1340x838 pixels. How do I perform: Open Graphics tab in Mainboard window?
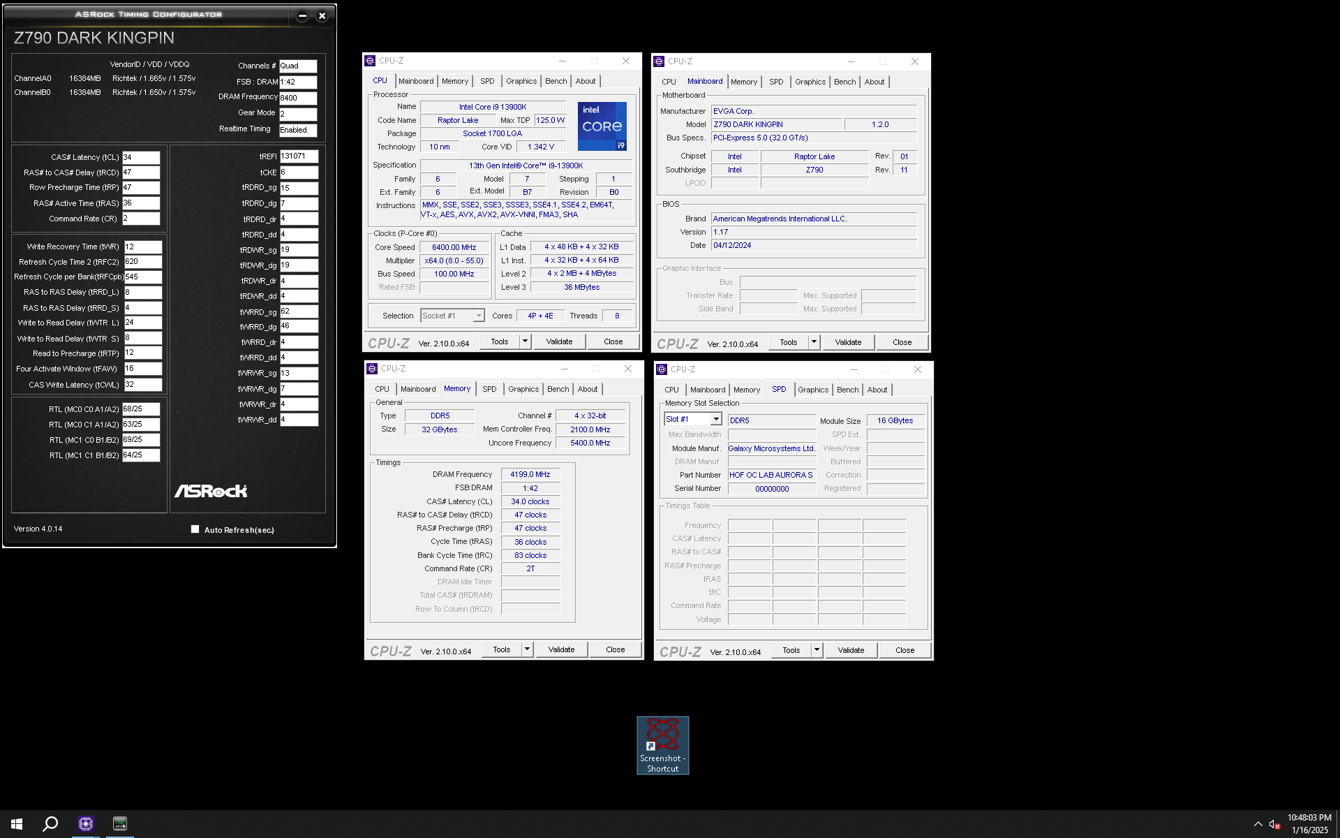coord(810,82)
